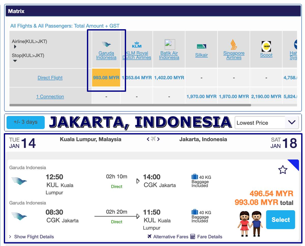This screenshot has width=305, height=246.
Task: Click the 12:50 departure time
Action: click(x=54, y=177)
